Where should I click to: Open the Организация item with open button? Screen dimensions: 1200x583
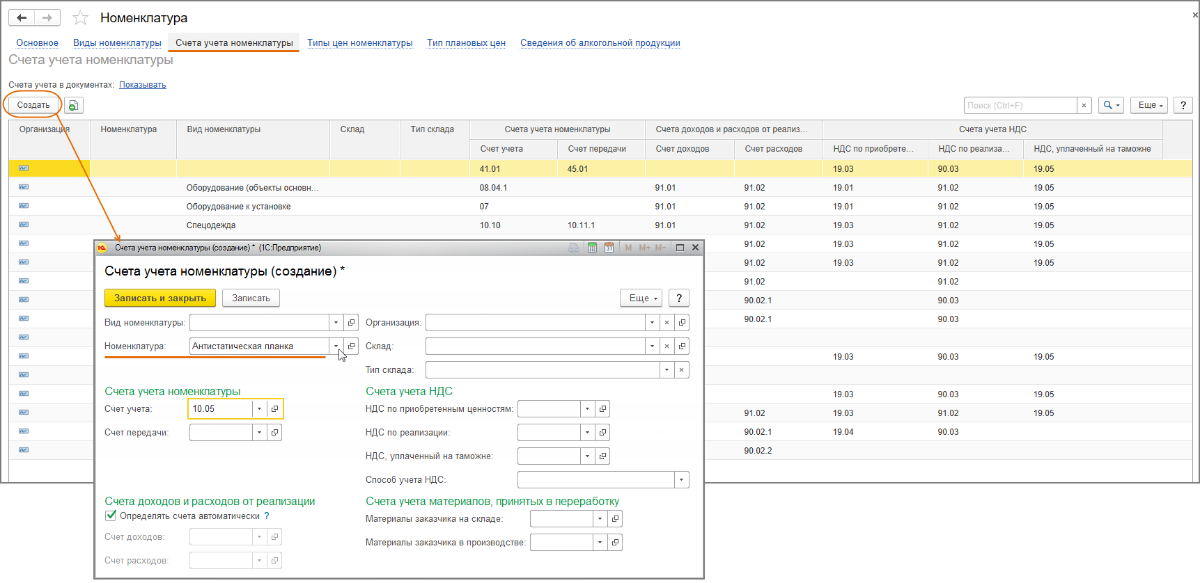(682, 323)
